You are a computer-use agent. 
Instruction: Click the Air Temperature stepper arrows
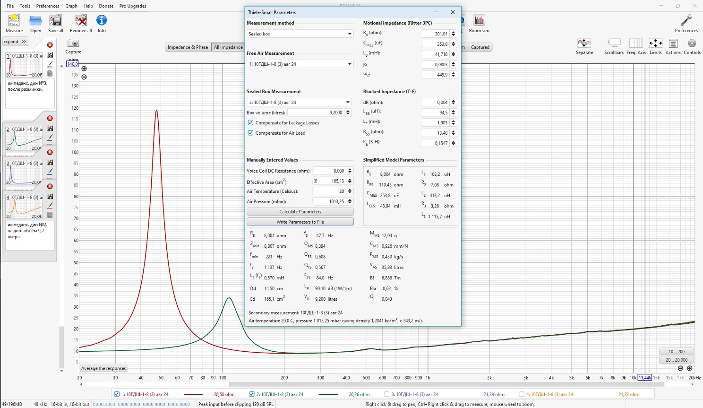tap(350, 191)
